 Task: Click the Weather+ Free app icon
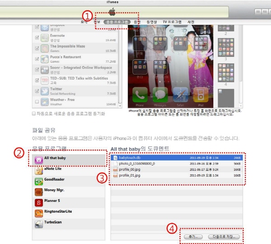pyautogui.click(x=45, y=102)
